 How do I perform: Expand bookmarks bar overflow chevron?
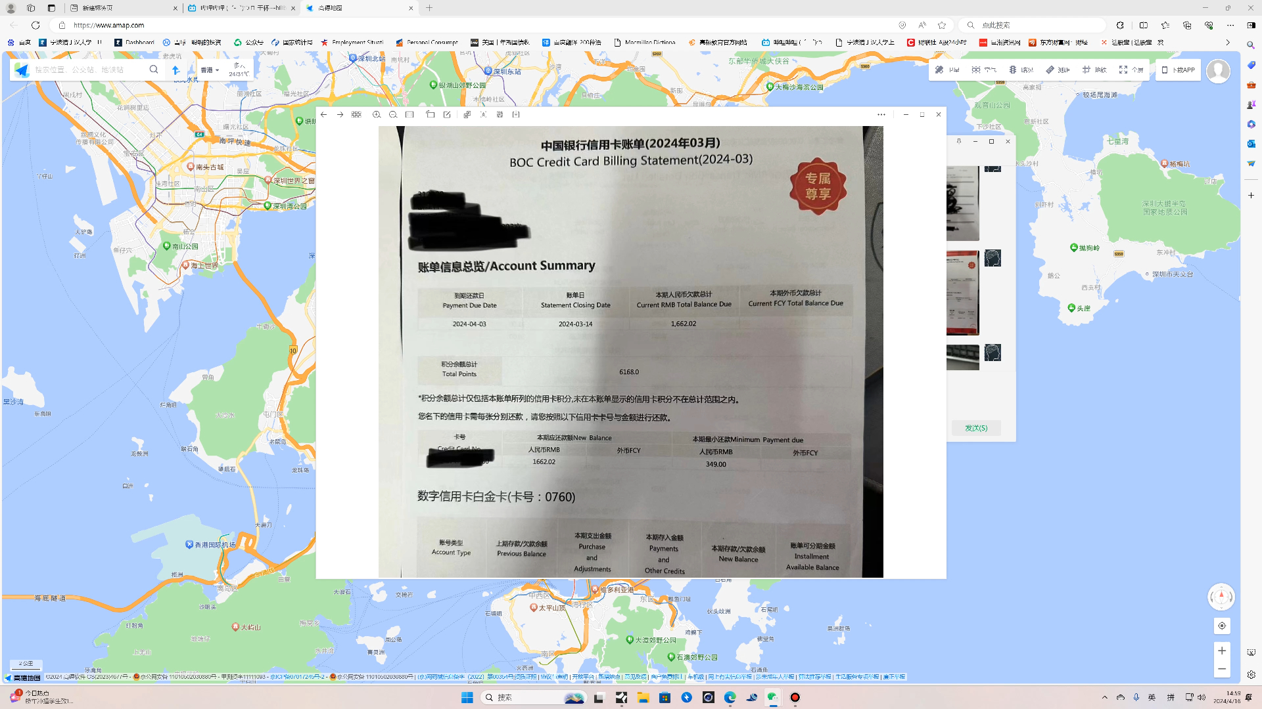point(1227,42)
